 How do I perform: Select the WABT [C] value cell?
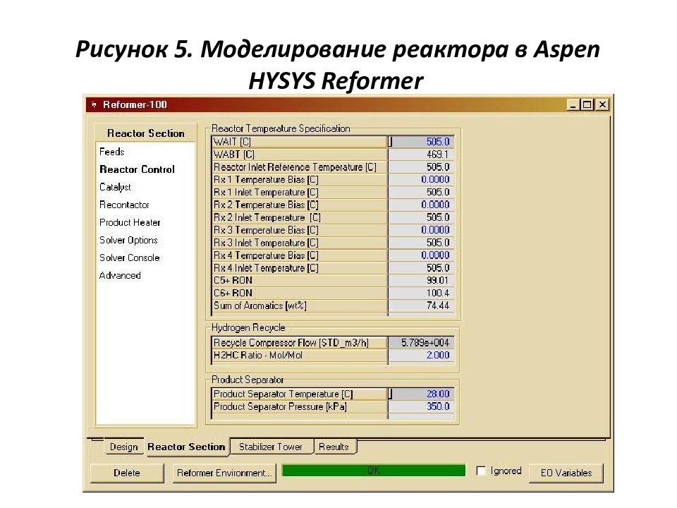pyautogui.click(x=421, y=155)
